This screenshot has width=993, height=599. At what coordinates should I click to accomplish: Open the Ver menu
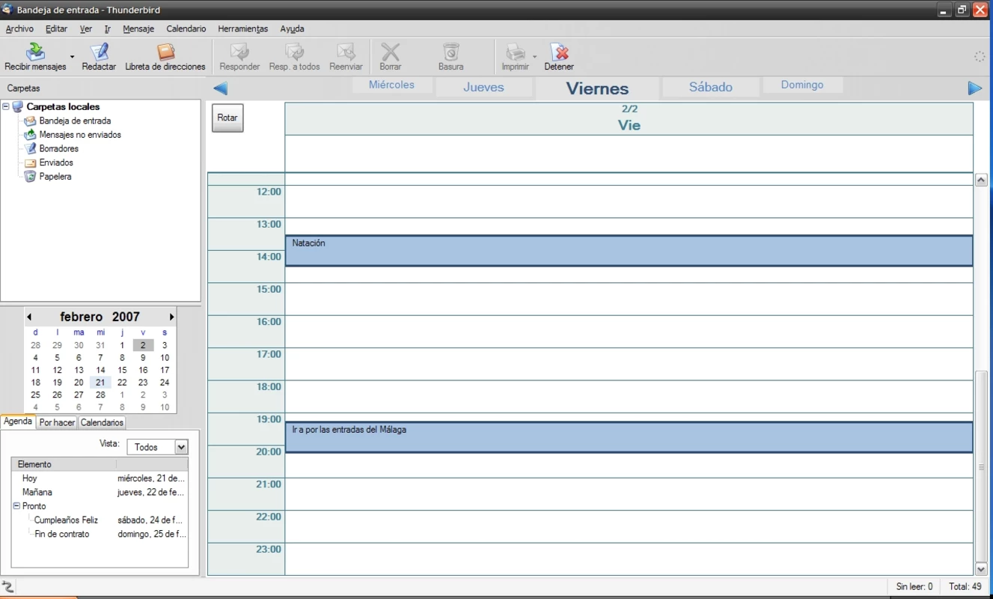coord(86,28)
